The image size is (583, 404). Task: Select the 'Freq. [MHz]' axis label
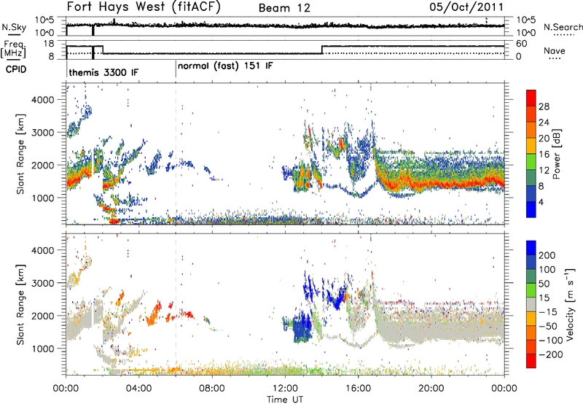click(14, 50)
